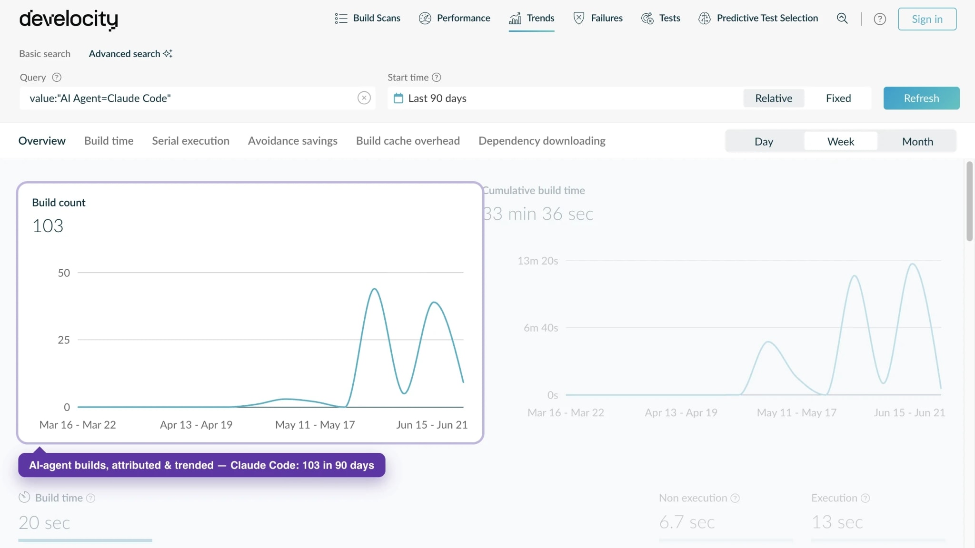
Task: Open help from top bar question icon
Action: [880, 19]
